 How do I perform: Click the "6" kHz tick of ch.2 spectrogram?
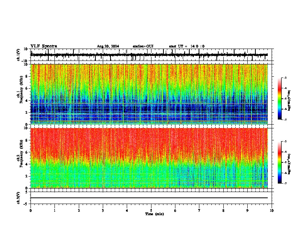(x=27, y=152)
